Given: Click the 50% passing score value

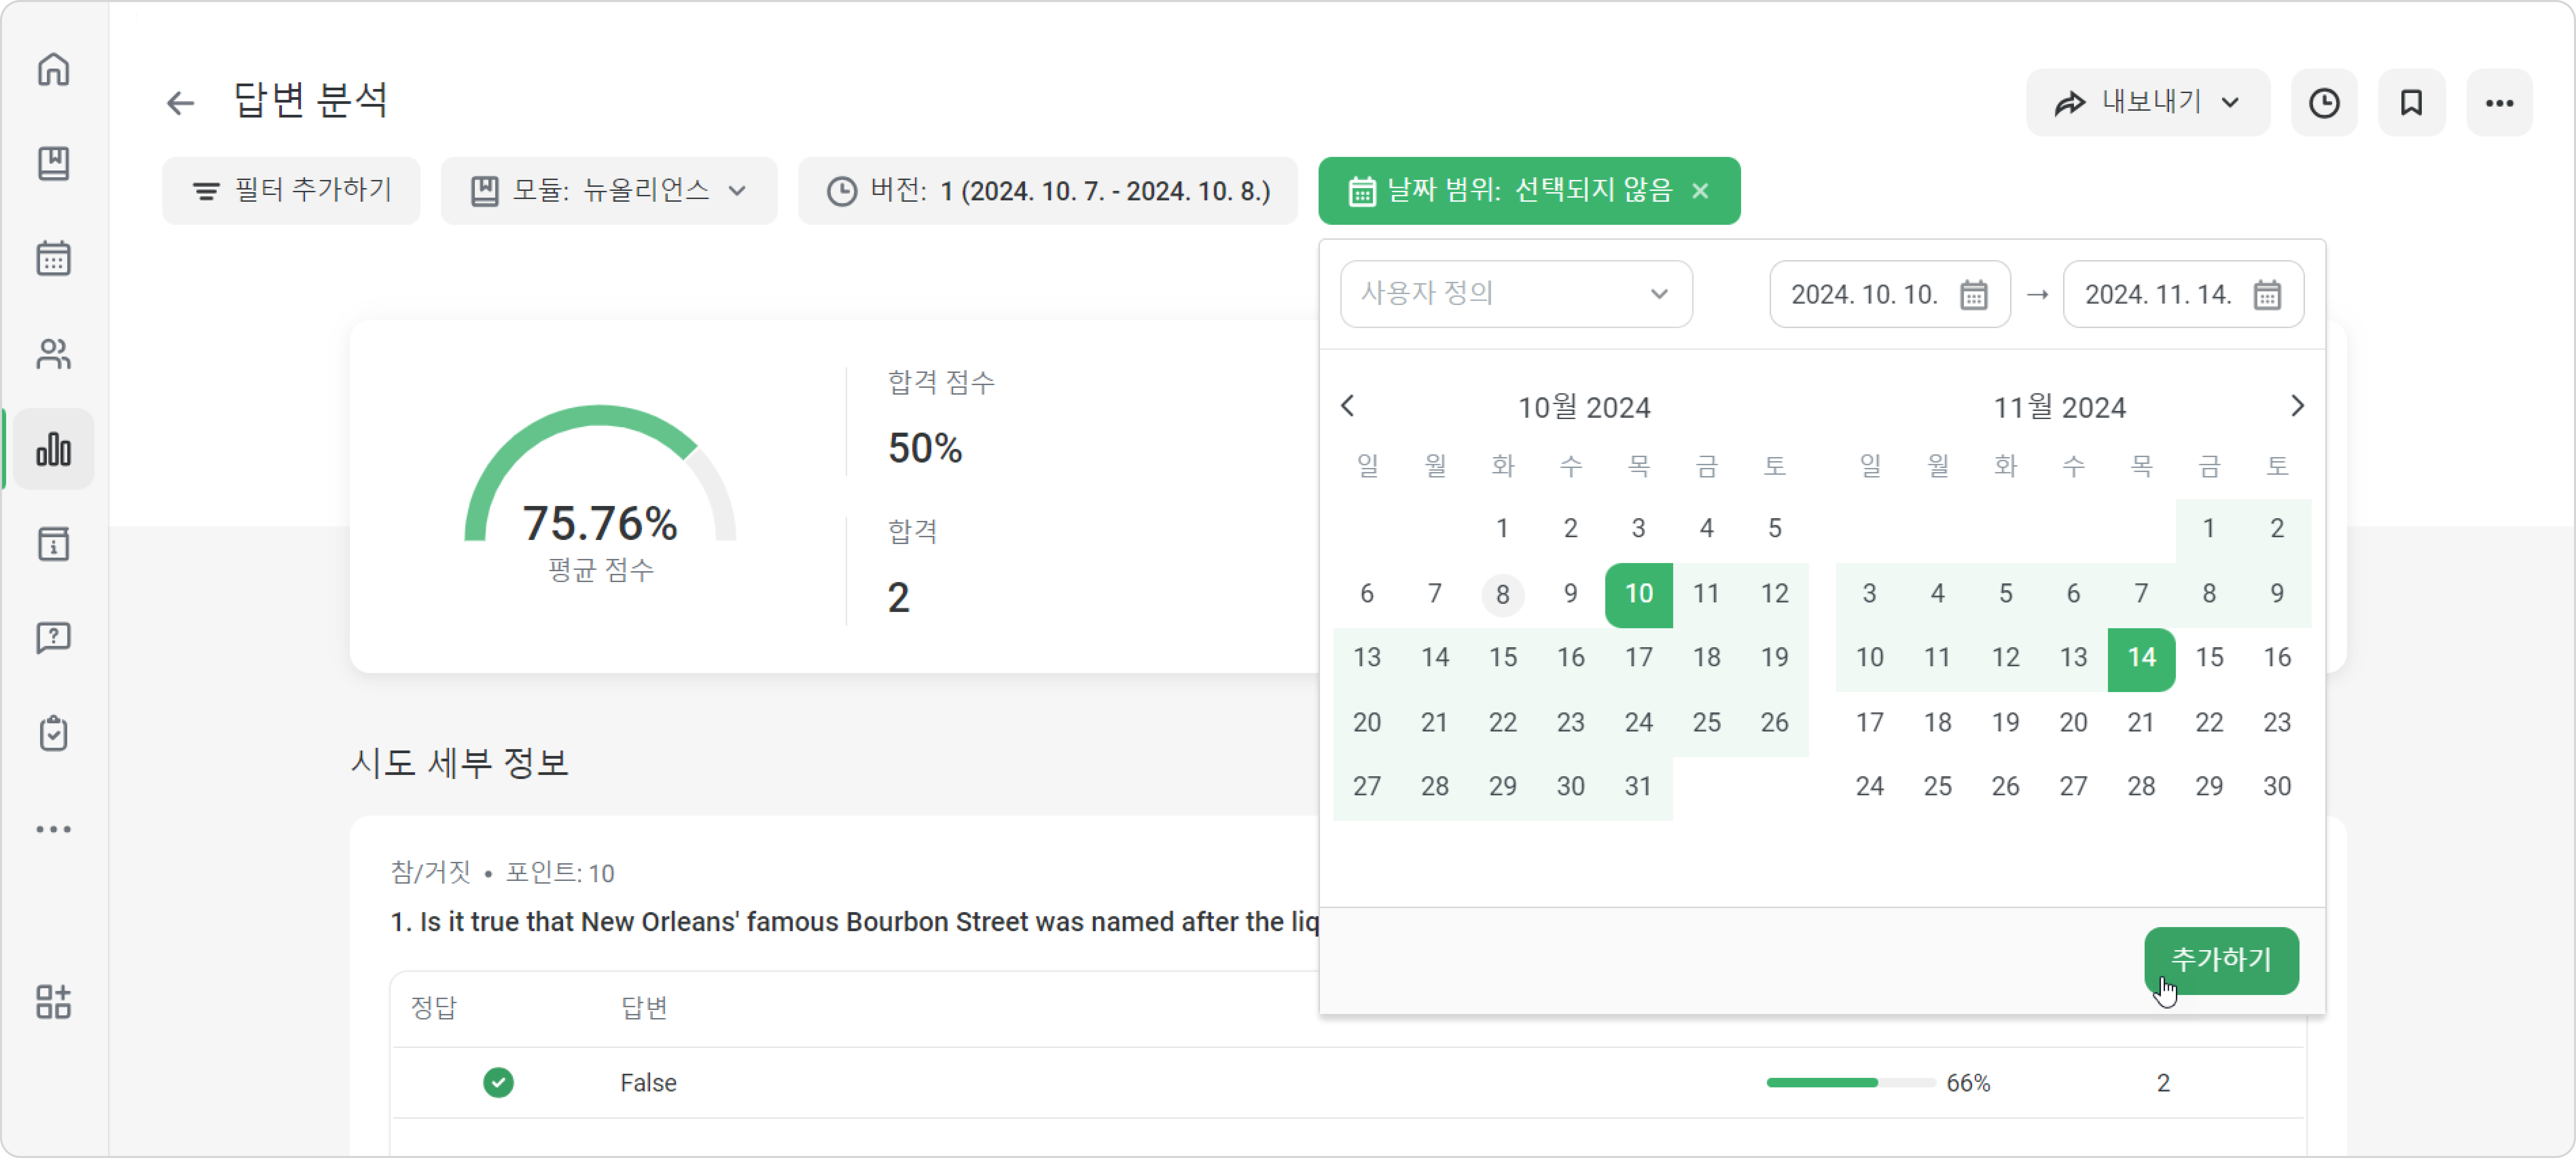Looking at the screenshot, I should 925,448.
